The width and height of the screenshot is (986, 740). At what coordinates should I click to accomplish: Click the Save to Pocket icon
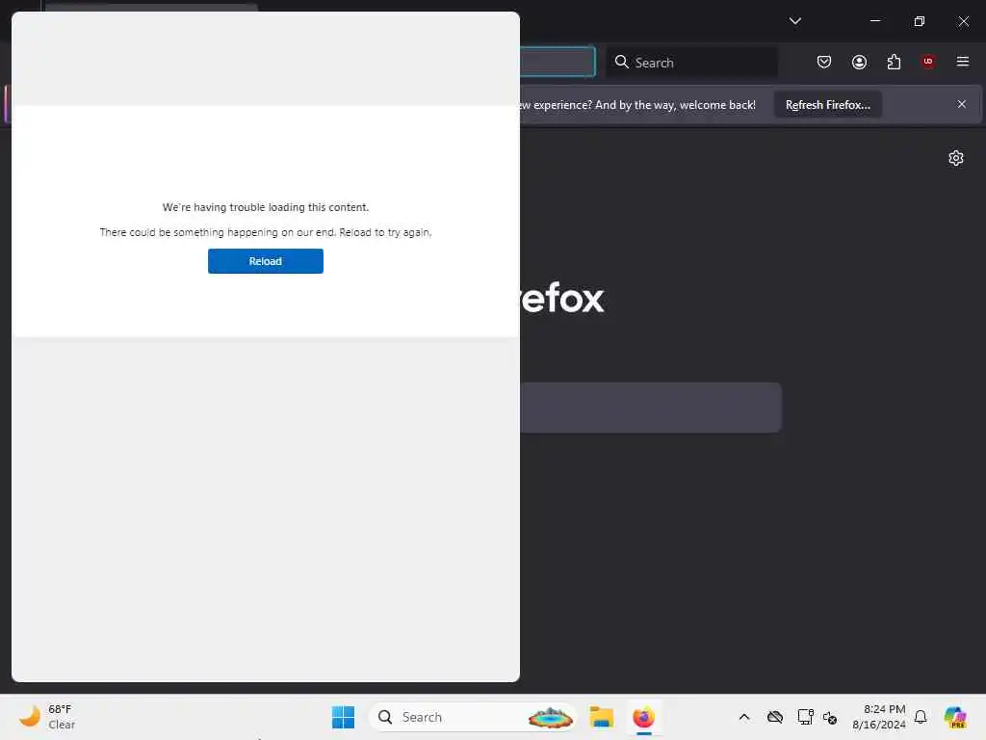(x=824, y=62)
